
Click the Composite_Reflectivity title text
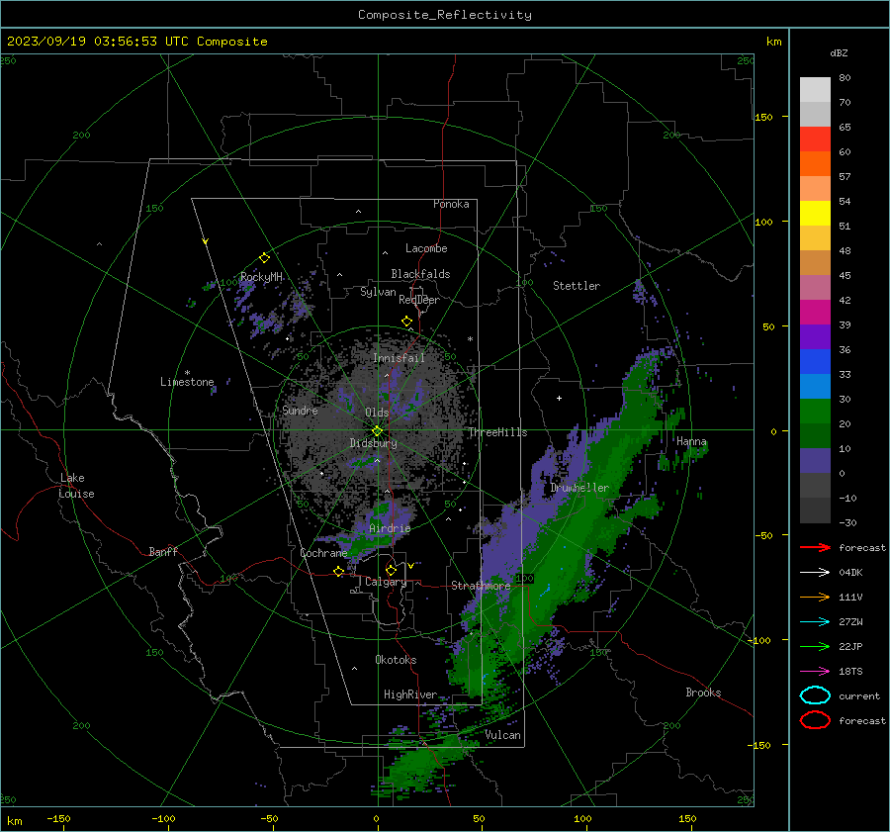pos(445,15)
